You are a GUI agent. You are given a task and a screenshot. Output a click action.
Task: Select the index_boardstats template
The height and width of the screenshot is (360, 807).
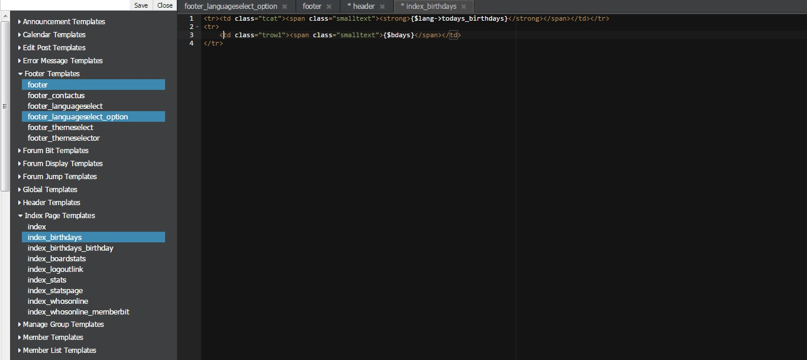click(57, 259)
